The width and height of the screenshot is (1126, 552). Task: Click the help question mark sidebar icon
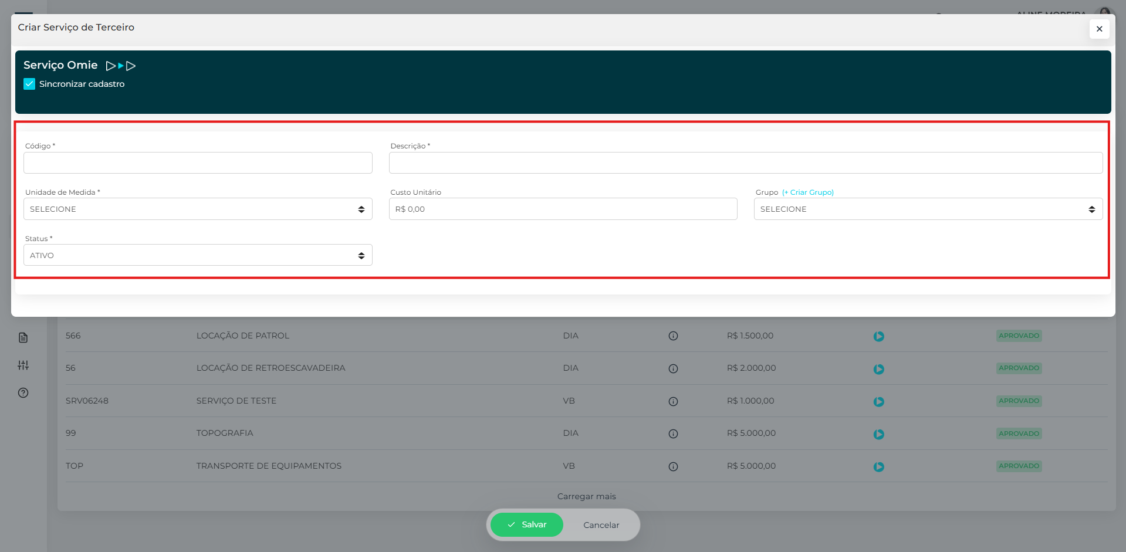point(23,392)
